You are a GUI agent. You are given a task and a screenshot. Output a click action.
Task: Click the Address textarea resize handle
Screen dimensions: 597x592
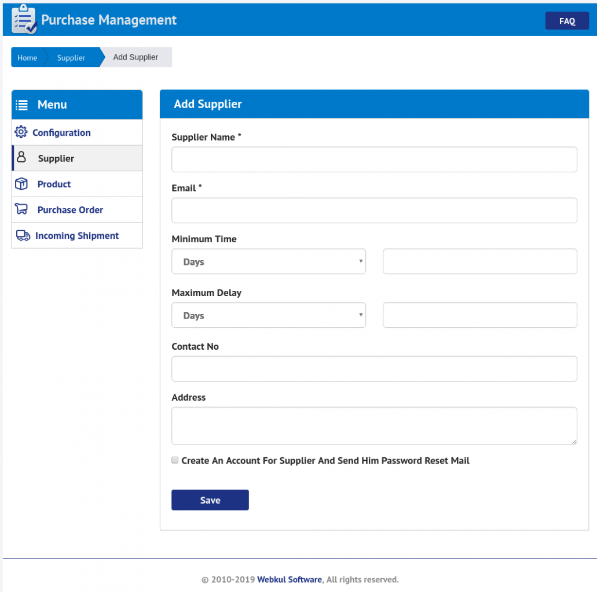point(574,442)
